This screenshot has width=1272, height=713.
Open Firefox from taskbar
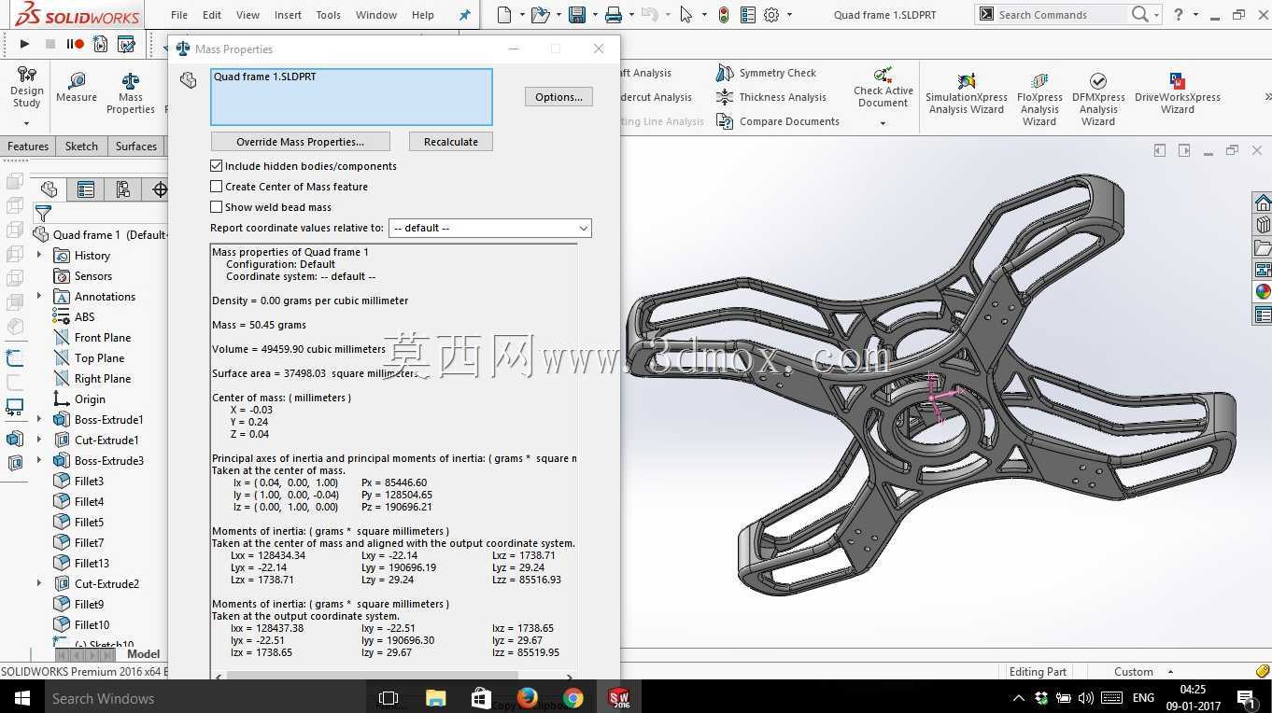[528, 698]
